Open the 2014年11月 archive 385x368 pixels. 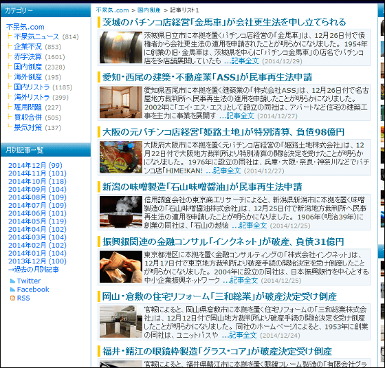[x=37, y=173]
